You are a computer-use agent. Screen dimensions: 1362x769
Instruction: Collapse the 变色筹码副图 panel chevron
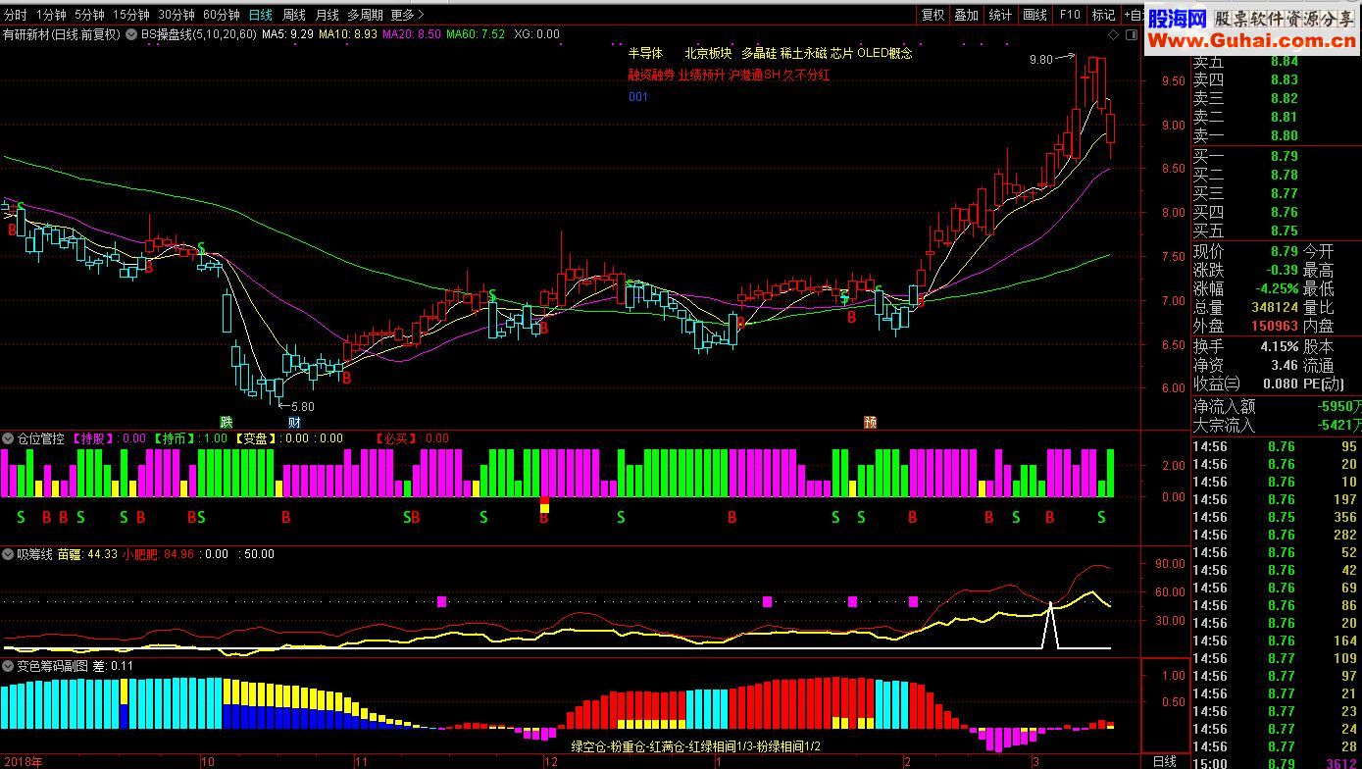point(8,665)
